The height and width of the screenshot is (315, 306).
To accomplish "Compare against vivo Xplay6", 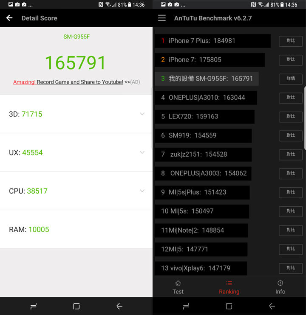I will [291, 268].
